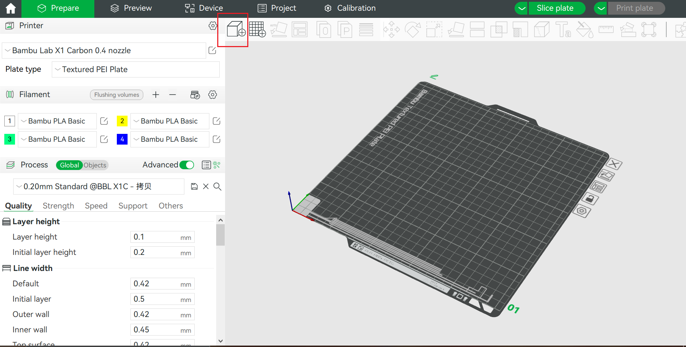Toggle the Advanced mode switch

(x=187, y=165)
